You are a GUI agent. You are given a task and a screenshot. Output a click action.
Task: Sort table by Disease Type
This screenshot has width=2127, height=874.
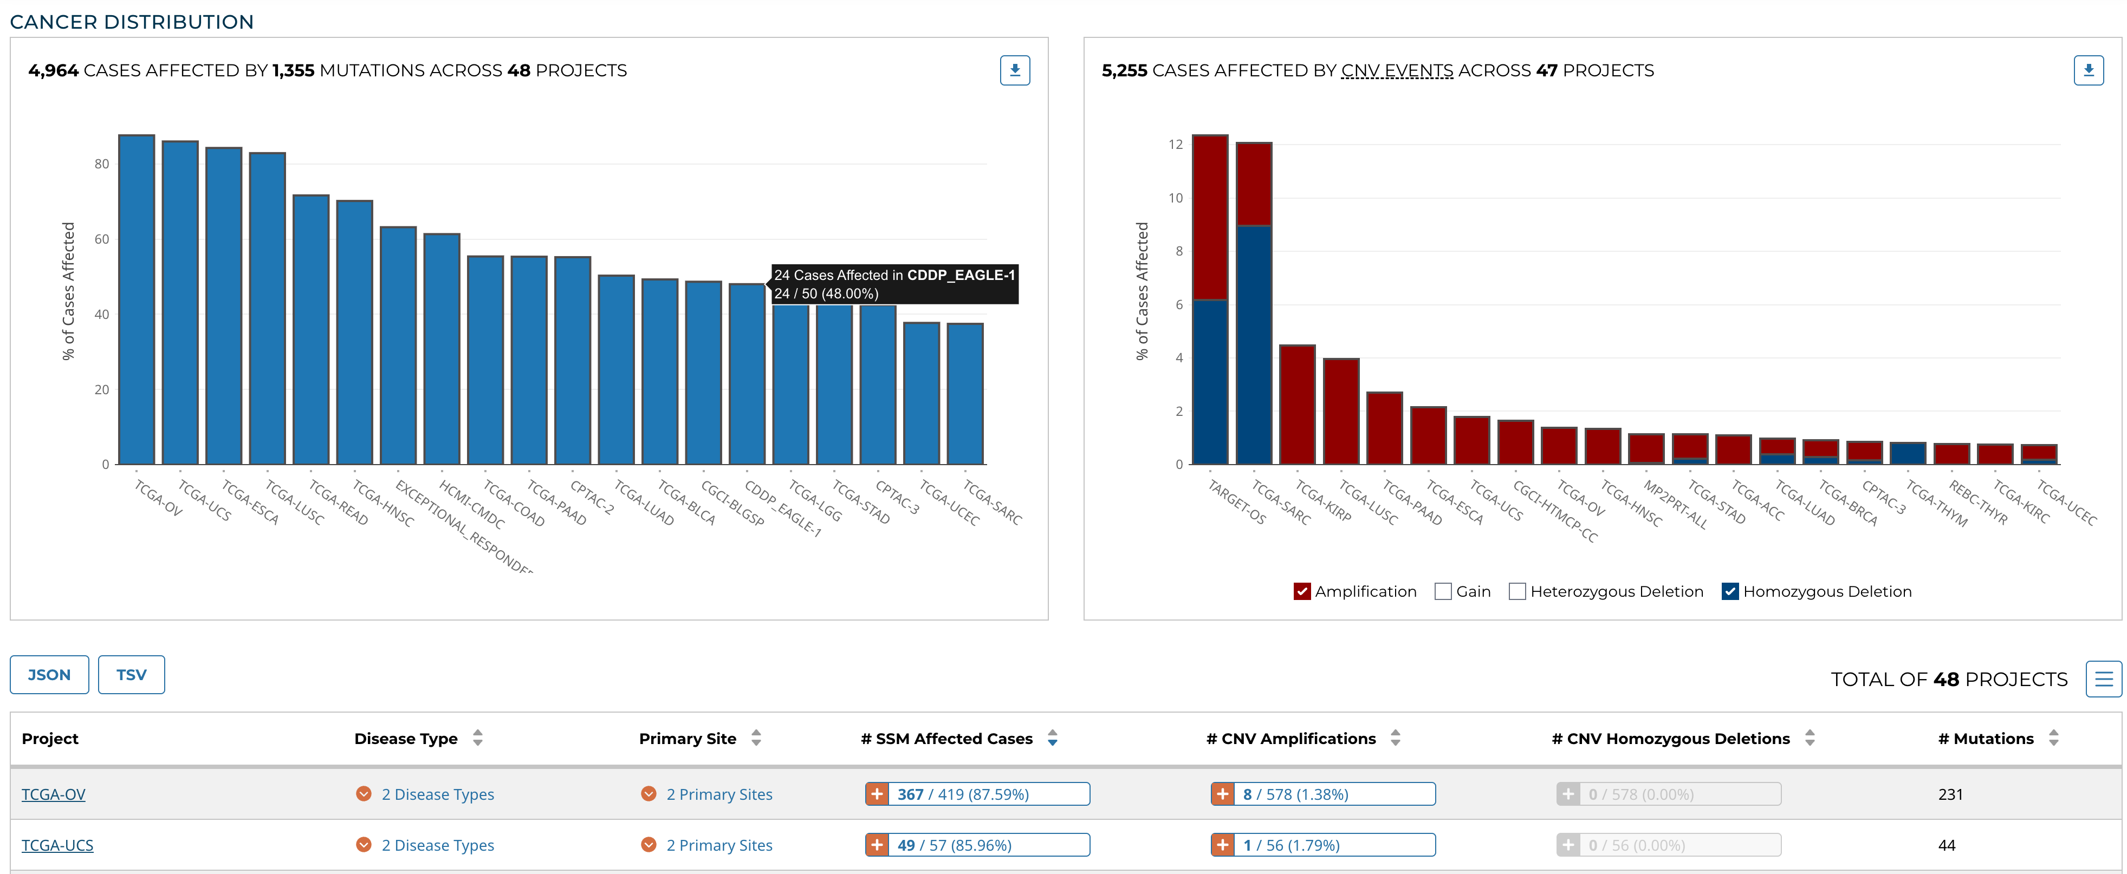[x=477, y=738]
